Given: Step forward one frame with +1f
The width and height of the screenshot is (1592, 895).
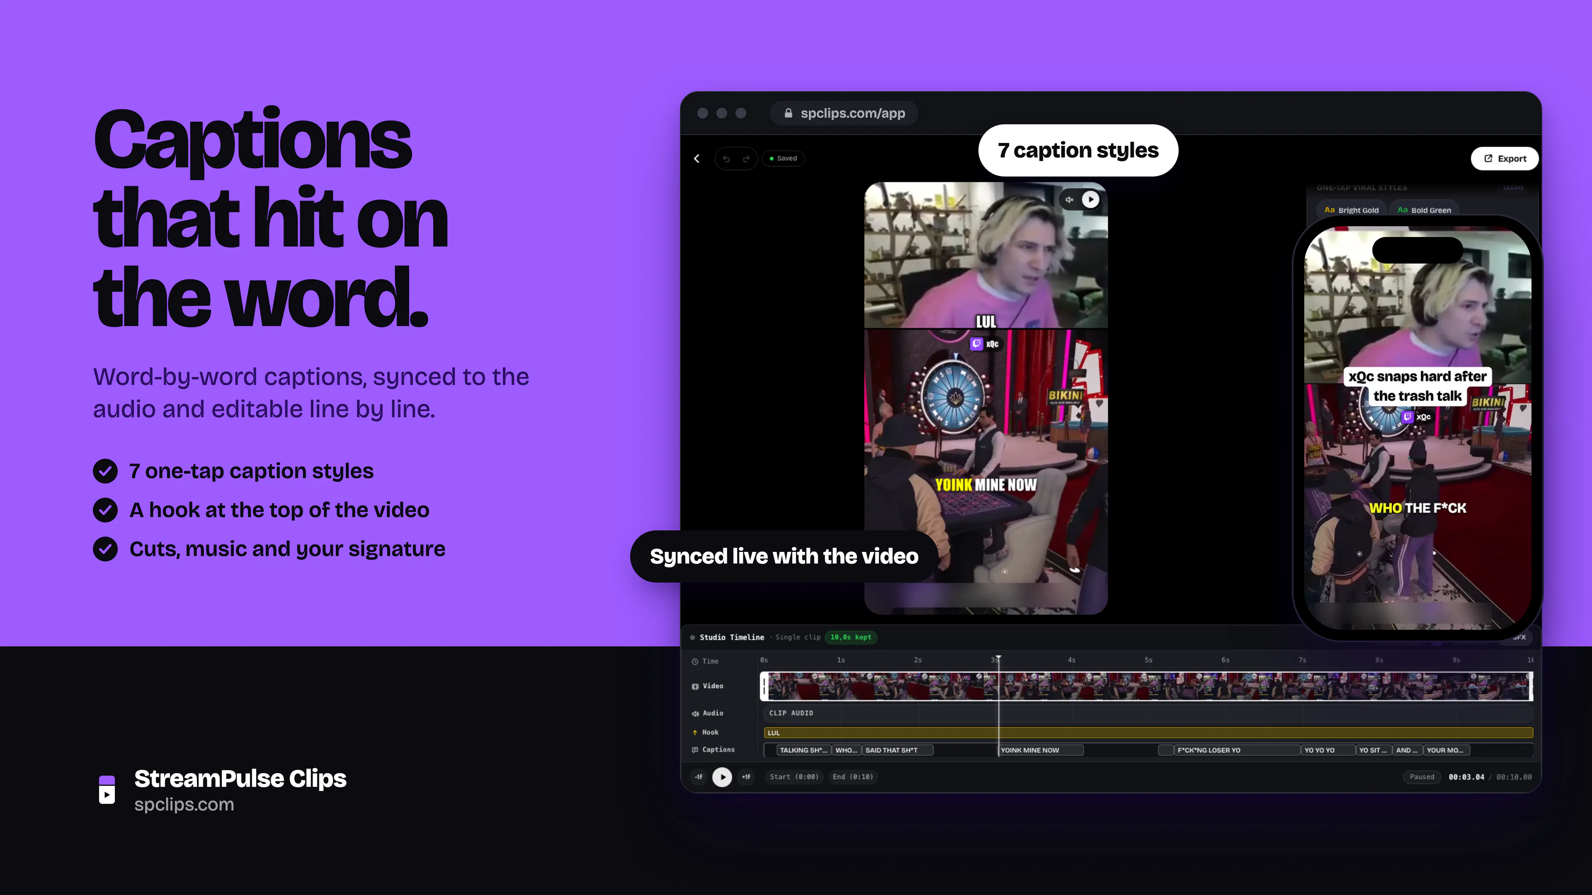Looking at the screenshot, I should tap(746, 777).
